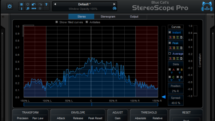Select the next preset arrow
Viewport: 215px width, 121px height.
(114, 4)
